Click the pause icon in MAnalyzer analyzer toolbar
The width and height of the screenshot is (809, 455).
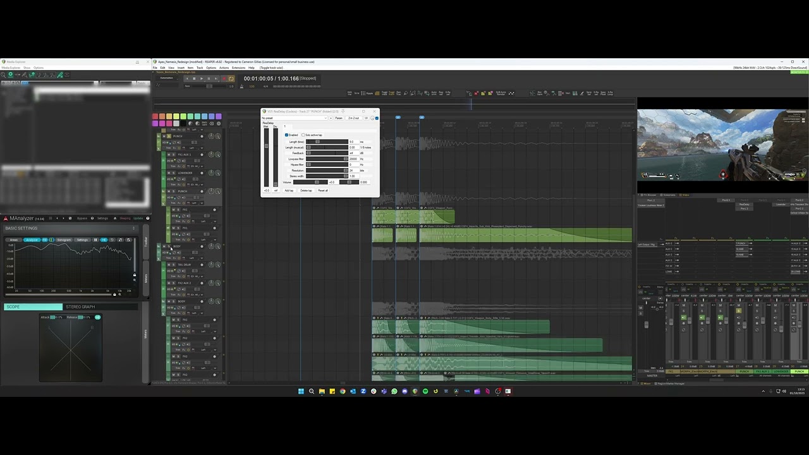pyautogui.click(x=95, y=240)
